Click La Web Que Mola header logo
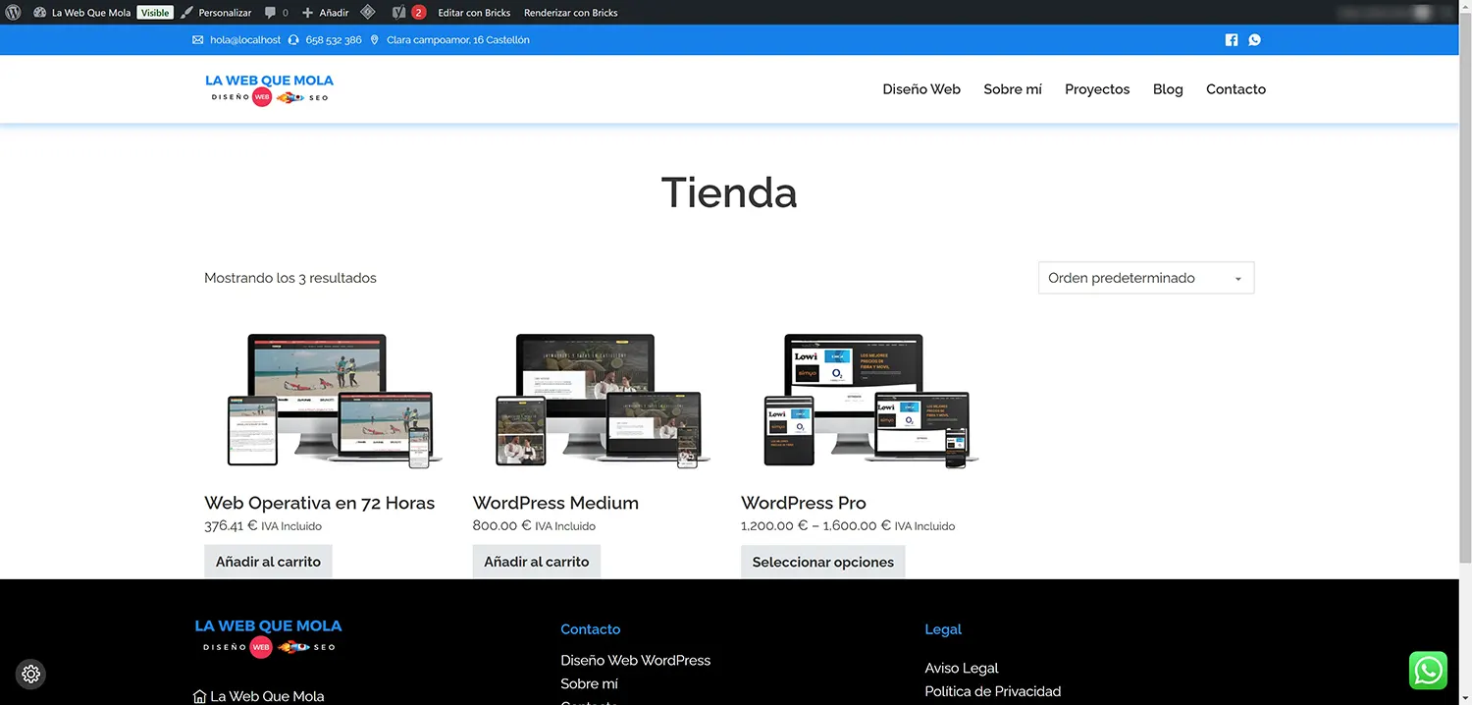The height and width of the screenshot is (705, 1472). pyautogui.click(x=270, y=89)
